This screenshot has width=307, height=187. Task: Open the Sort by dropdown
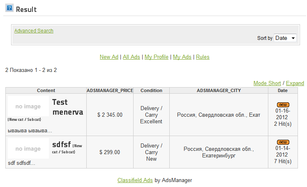tap(285, 38)
